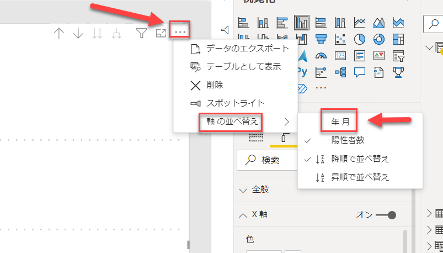Viewport: 443px width, 253px height.
Task: Sort axis by 年月 in submenu
Action: coord(360,122)
